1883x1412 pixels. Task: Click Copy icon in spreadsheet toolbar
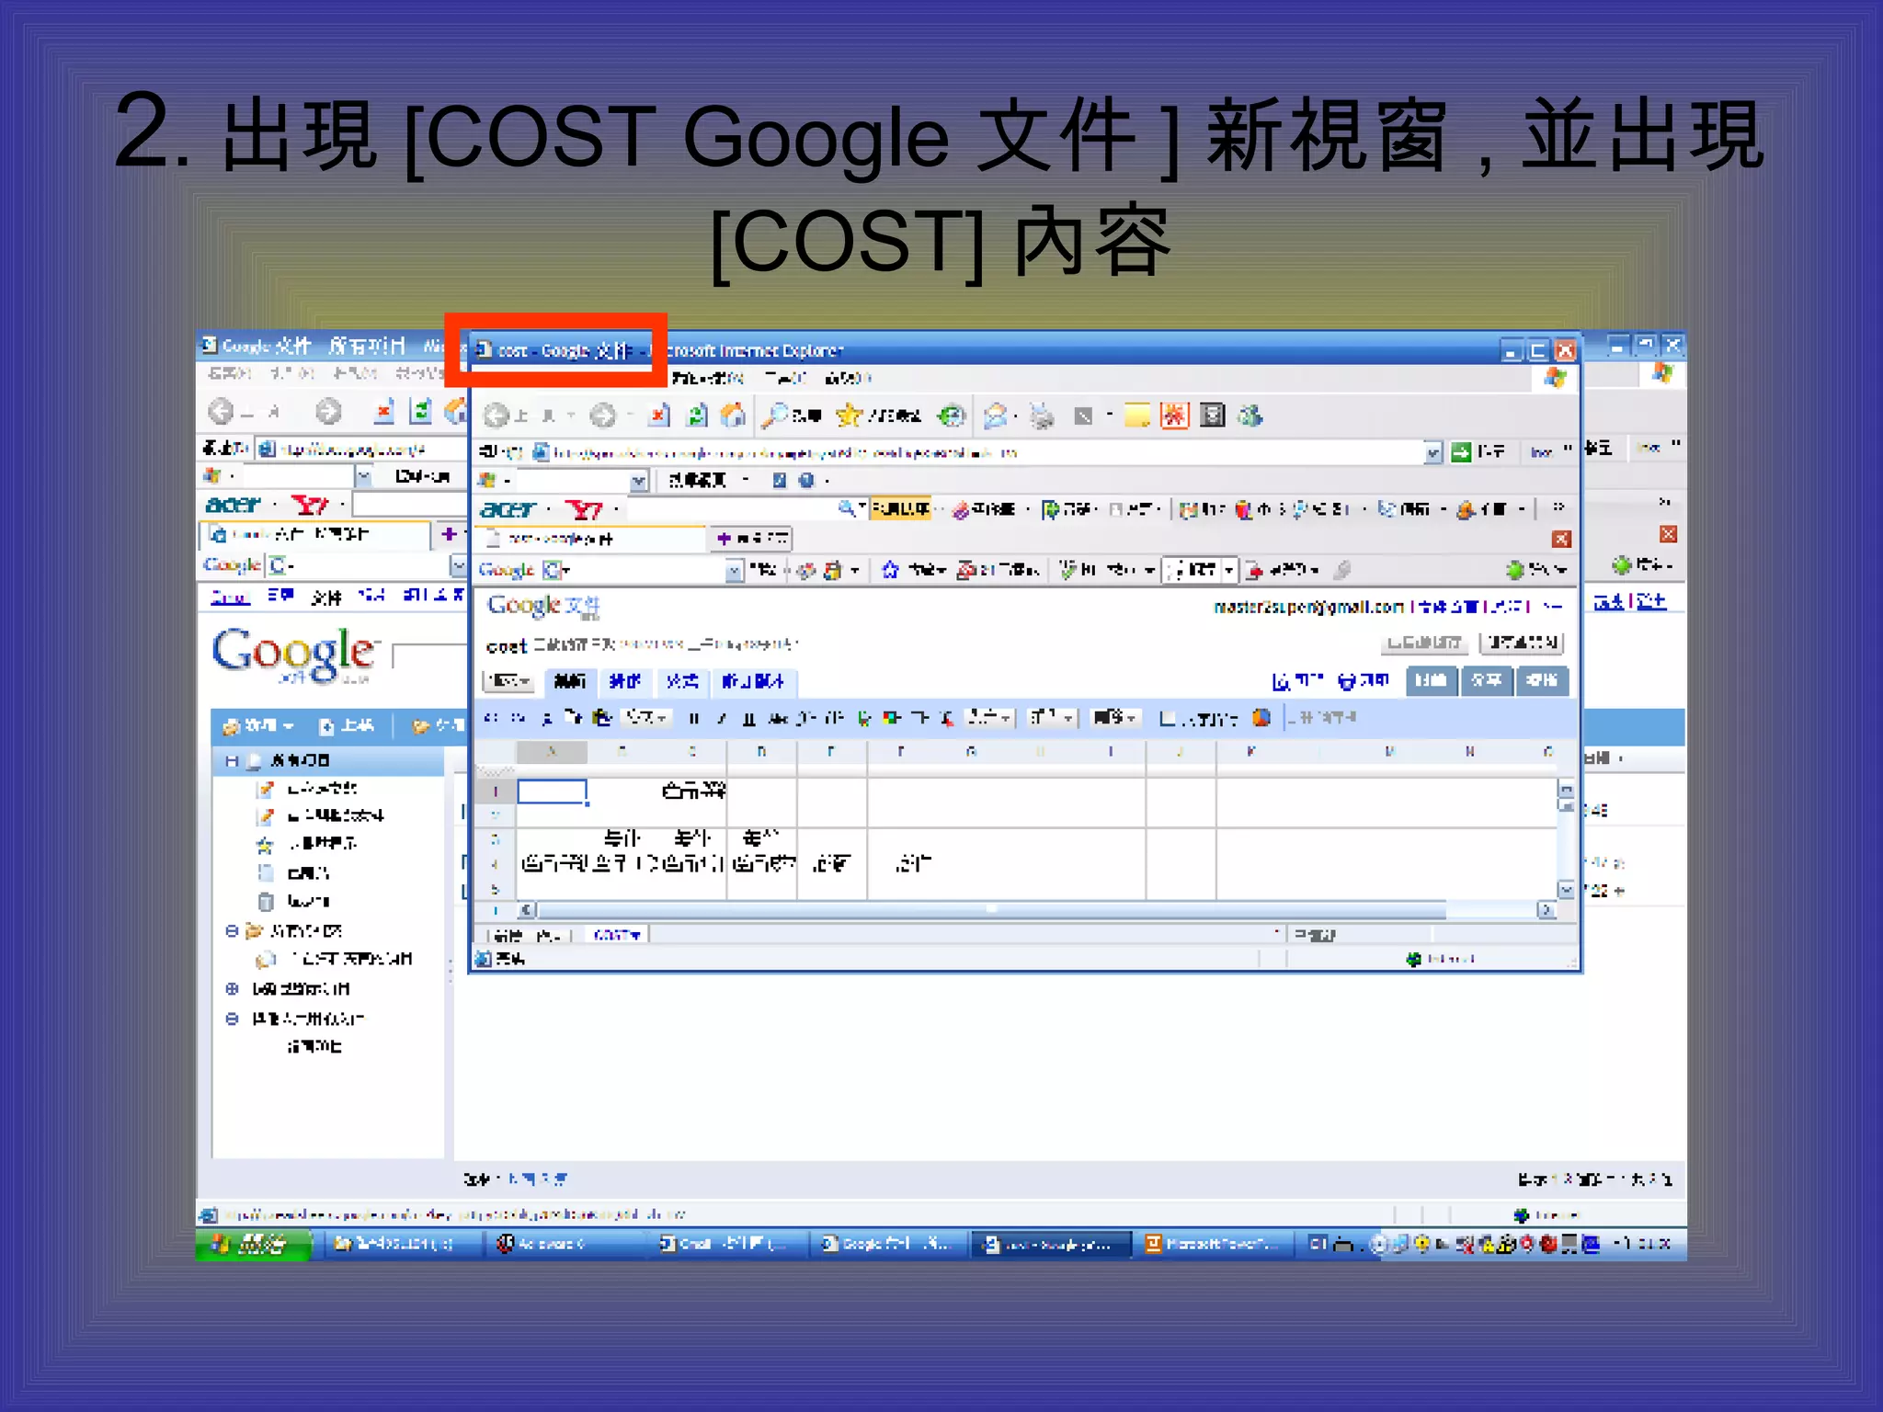pyautogui.click(x=574, y=718)
